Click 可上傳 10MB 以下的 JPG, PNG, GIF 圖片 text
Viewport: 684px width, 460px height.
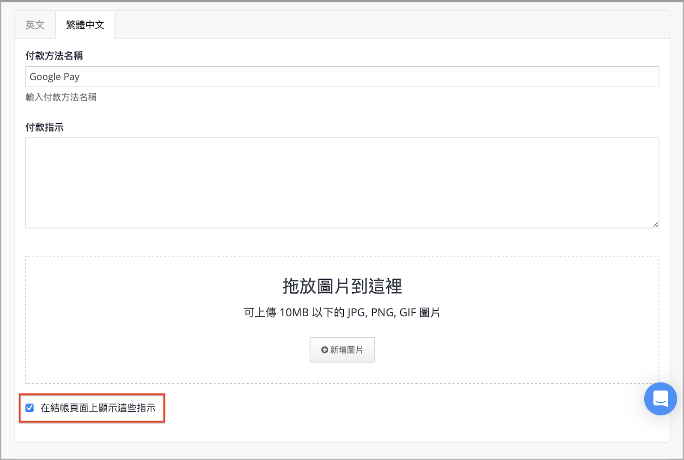click(342, 312)
